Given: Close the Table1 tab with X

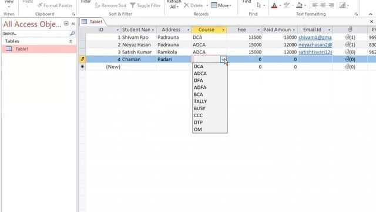Looking at the screenshot, I should click(371, 22).
